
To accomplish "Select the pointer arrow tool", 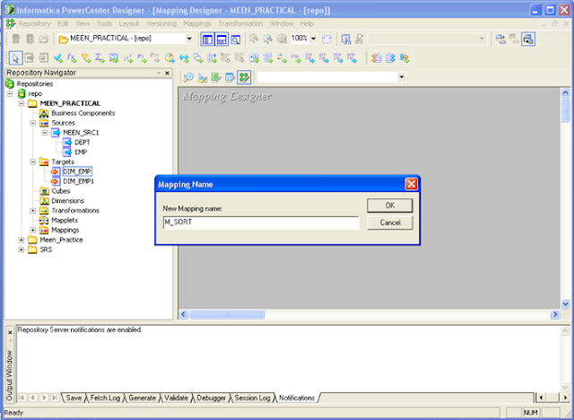I will tap(15, 57).
